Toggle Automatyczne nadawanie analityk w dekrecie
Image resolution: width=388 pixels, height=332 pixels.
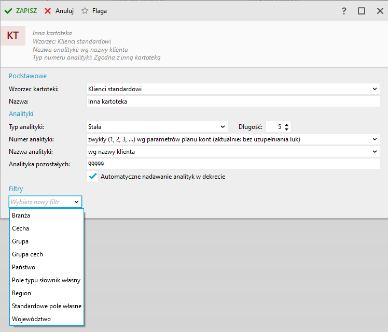click(x=93, y=177)
